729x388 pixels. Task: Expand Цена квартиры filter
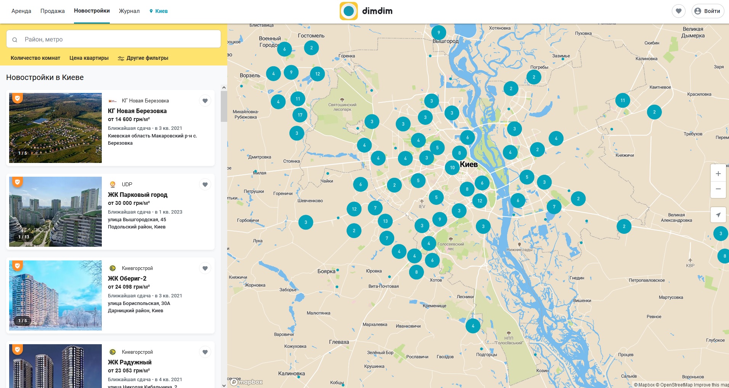coord(89,58)
